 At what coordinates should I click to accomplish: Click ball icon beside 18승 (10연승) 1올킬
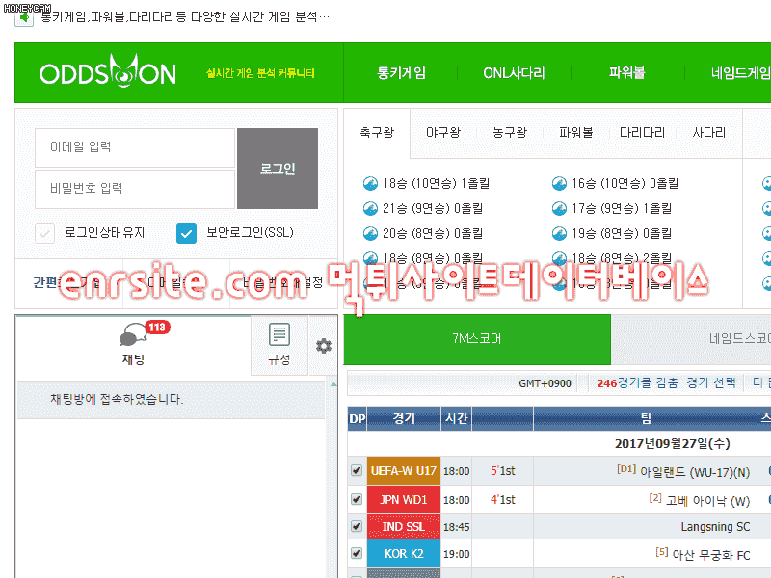(370, 184)
